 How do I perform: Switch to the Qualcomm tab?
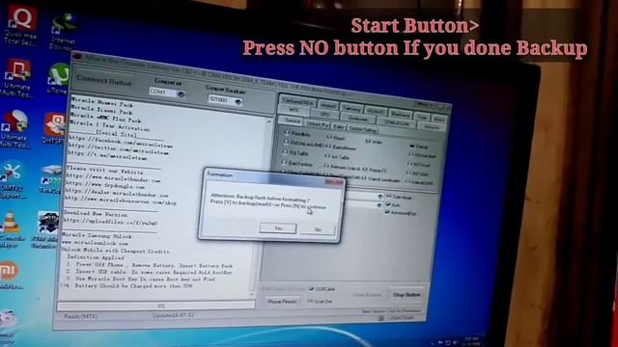(357, 119)
